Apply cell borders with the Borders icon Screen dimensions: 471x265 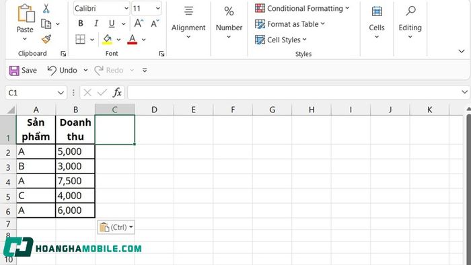click(x=80, y=39)
